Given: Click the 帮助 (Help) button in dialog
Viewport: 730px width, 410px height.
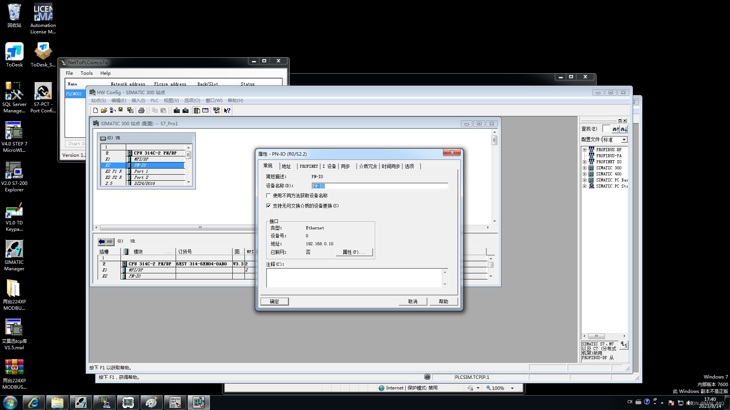Looking at the screenshot, I should click(x=443, y=301).
